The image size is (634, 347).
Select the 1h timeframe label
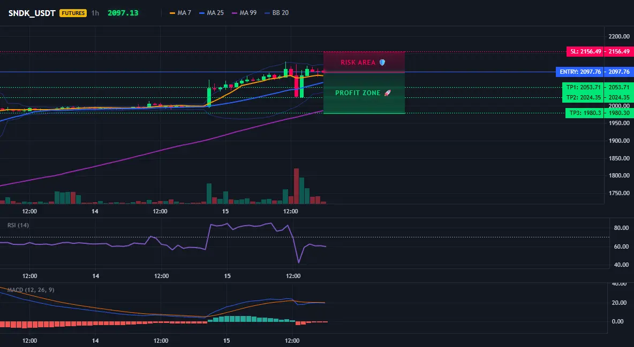[x=95, y=13]
